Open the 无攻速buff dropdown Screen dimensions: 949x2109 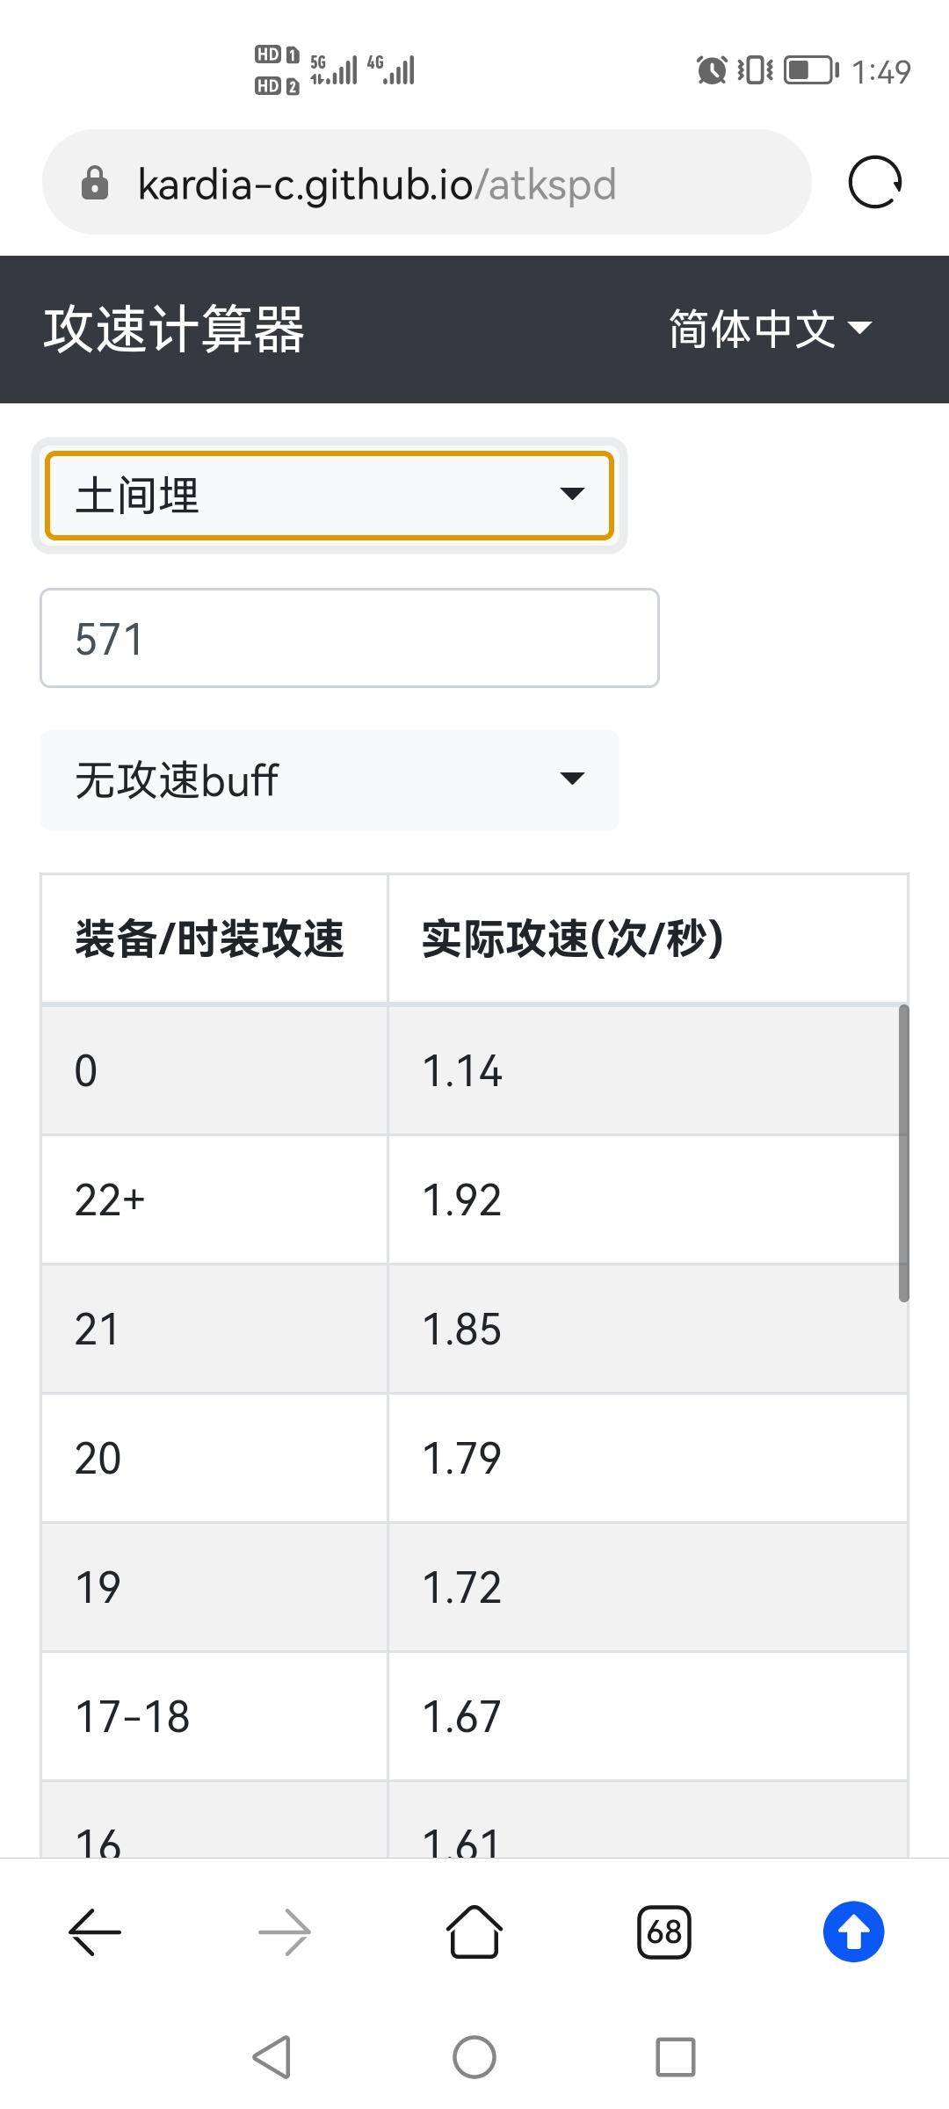click(x=330, y=780)
